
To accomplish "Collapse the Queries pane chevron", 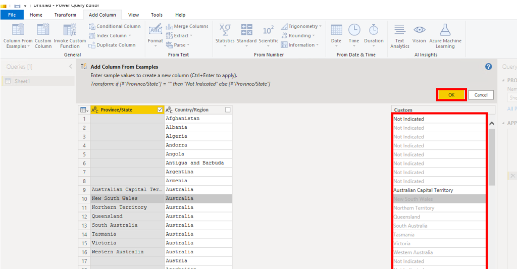I will (x=71, y=67).
